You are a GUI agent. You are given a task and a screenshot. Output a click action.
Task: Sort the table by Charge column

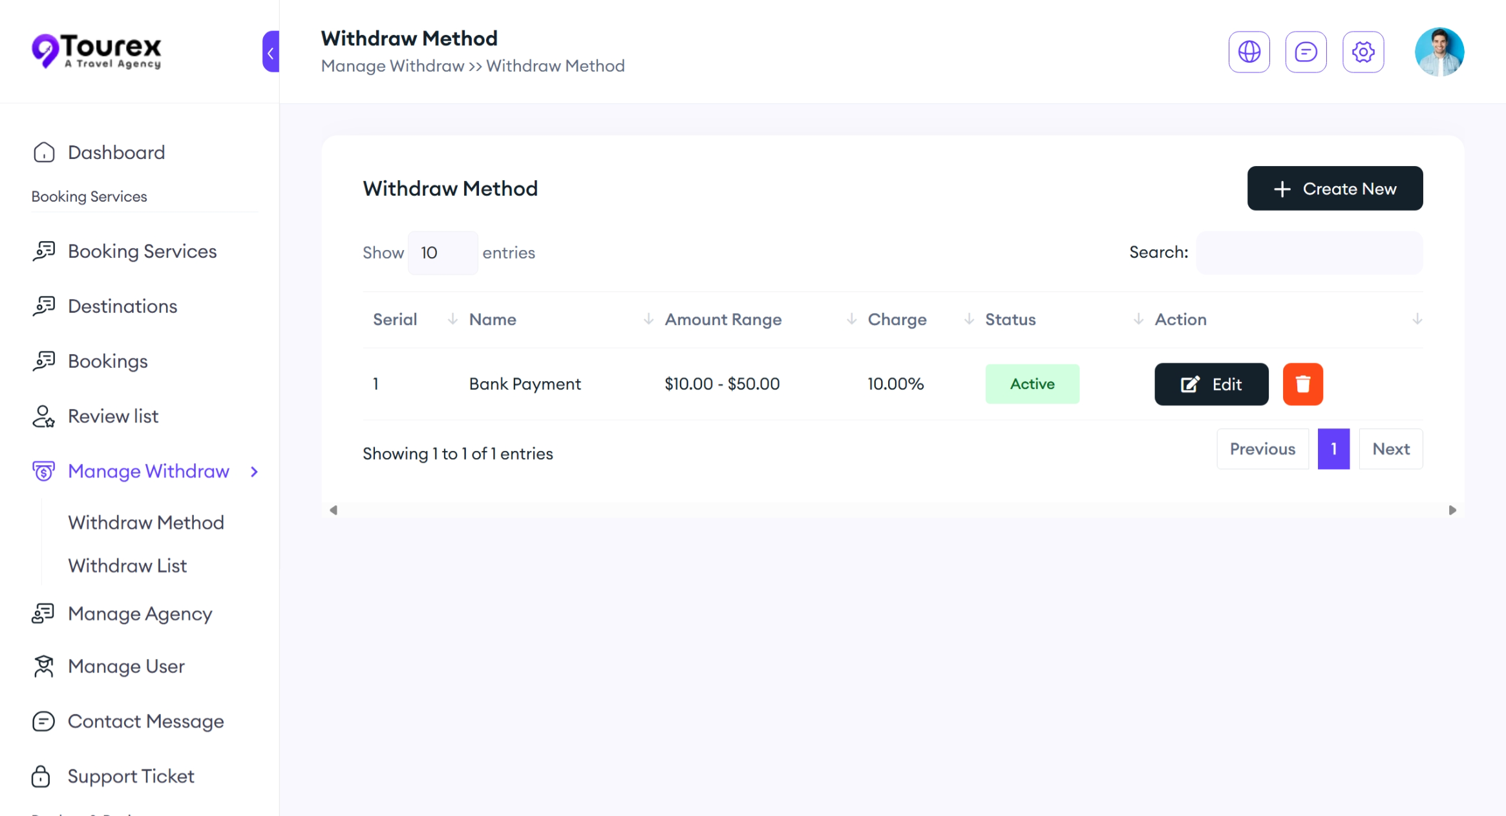point(896,320)
